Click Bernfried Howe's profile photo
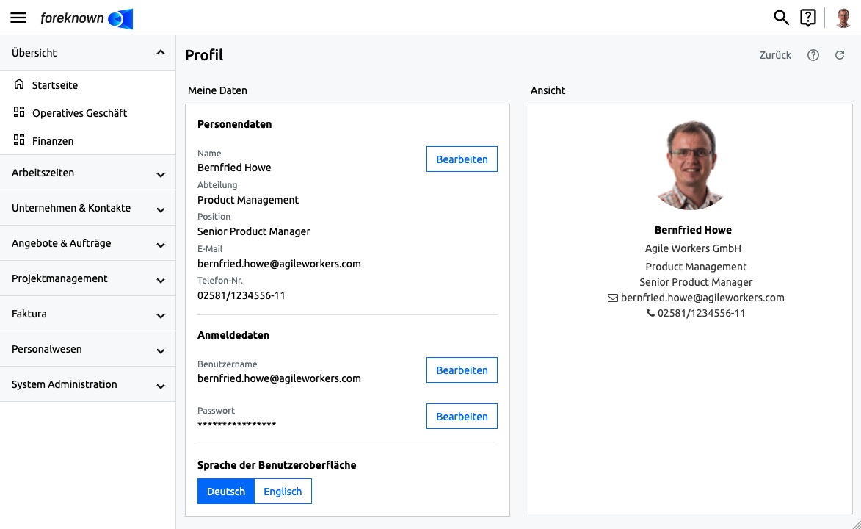 coord(691,165)
